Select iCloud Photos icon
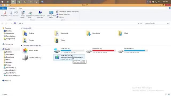The width and height of the screenshot is (171, 96). (x=25, y=51)
